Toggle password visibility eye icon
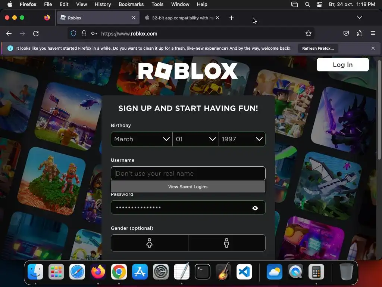Screen dimensions: 382x287 [x=255, y=208]
